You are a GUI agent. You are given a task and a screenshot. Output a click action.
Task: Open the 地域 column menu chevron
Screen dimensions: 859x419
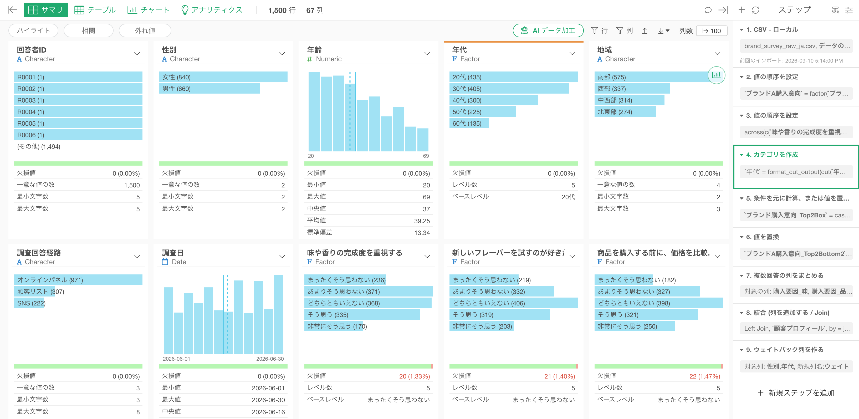click(x=717, y=54)
